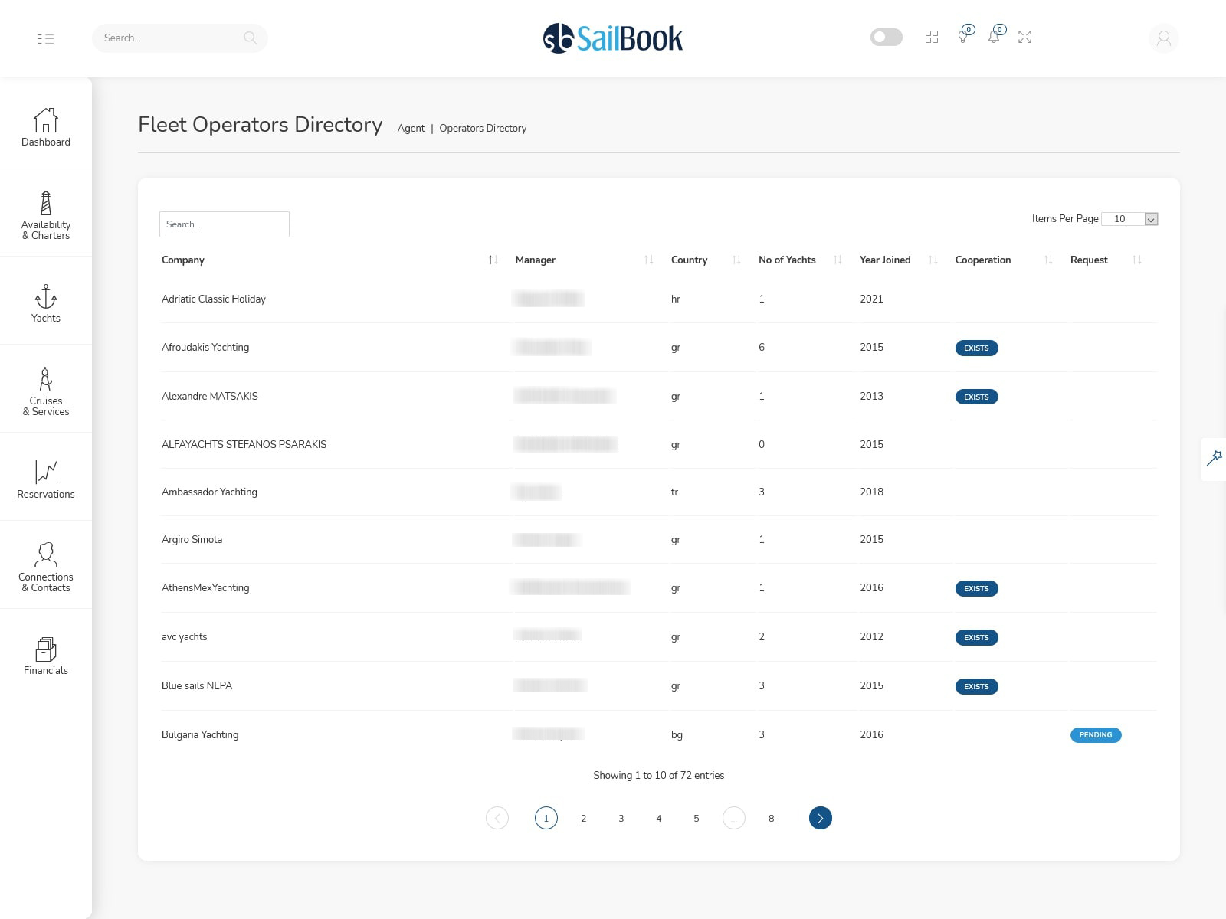Sort table by Company column

coord(493,260)
